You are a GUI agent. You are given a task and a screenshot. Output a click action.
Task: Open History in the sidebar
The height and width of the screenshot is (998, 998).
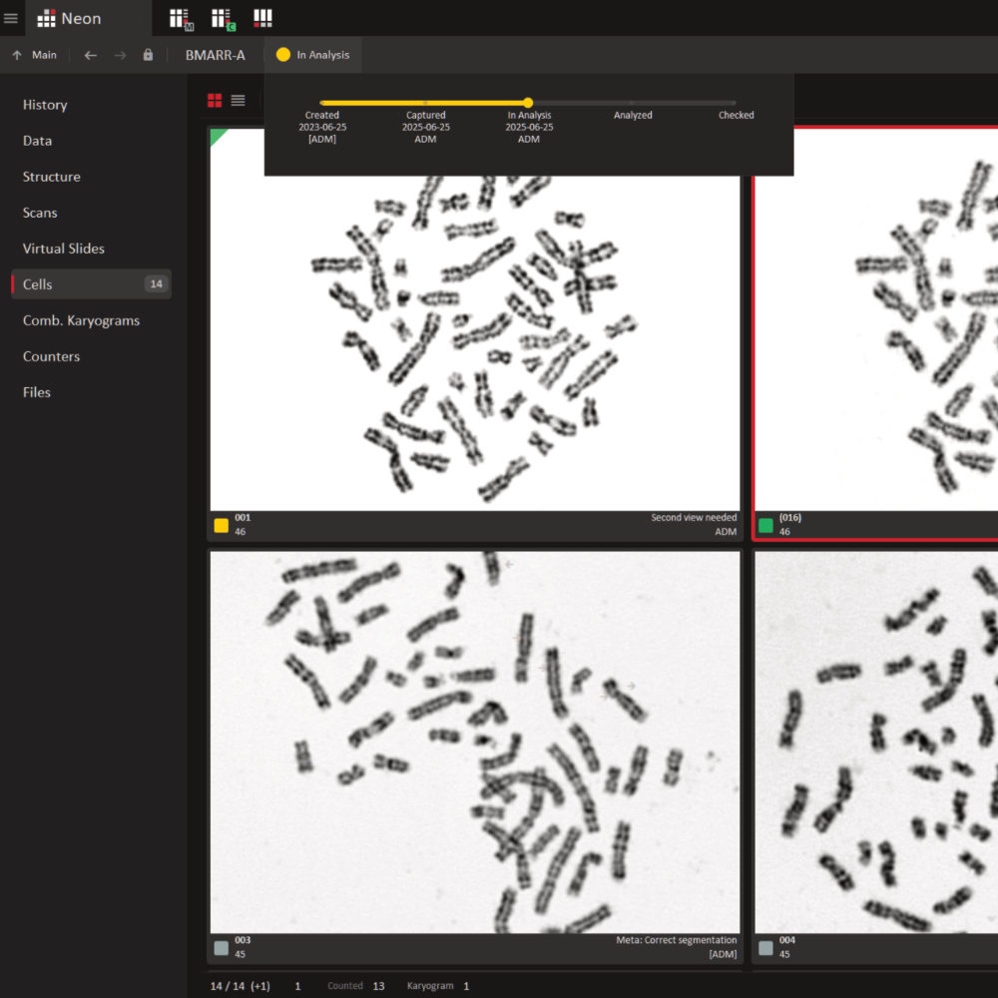tap(45, 105)
